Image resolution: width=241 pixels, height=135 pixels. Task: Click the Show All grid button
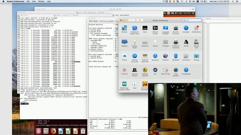(140, 20)
